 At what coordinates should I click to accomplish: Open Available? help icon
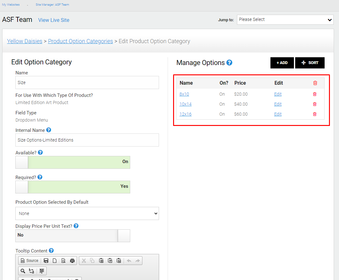click(x=40, y=152)
